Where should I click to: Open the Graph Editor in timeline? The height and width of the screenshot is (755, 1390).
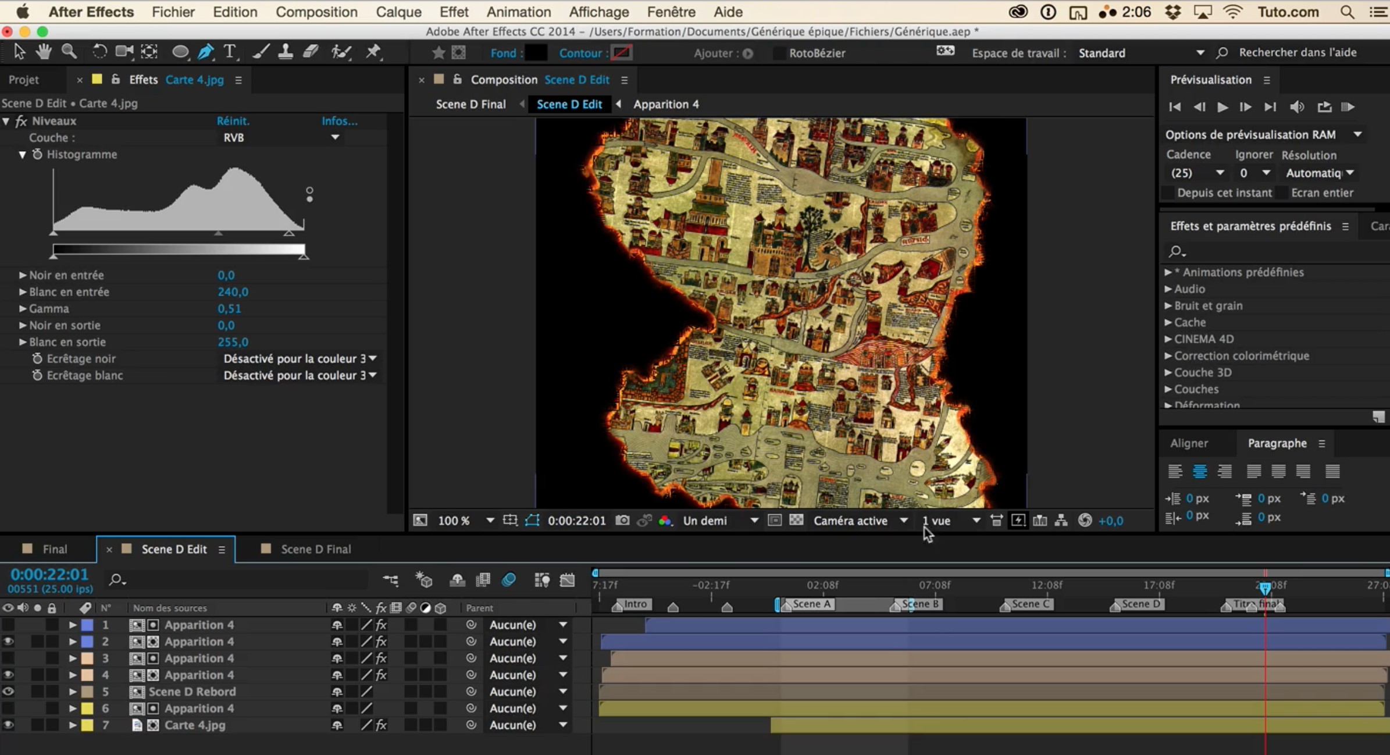[567, 580]
